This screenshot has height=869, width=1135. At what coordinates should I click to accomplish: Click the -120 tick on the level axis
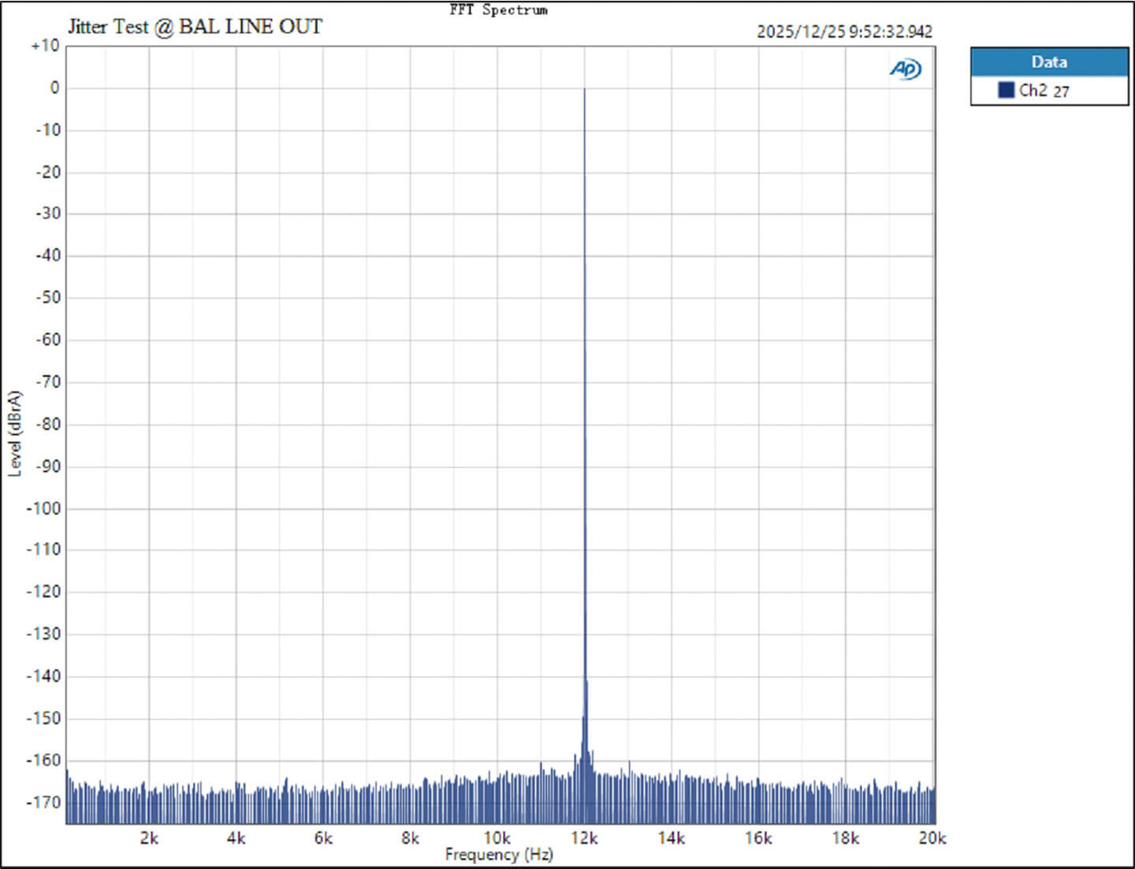pos(44,592)
